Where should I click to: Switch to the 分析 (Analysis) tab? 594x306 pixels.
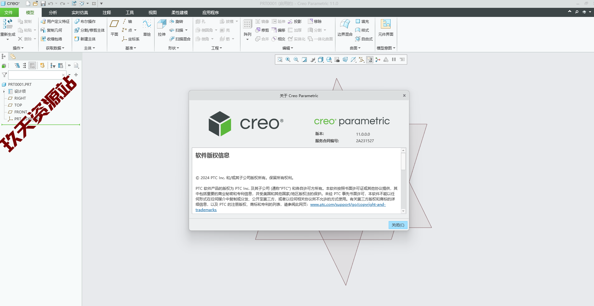pos(53,13)
